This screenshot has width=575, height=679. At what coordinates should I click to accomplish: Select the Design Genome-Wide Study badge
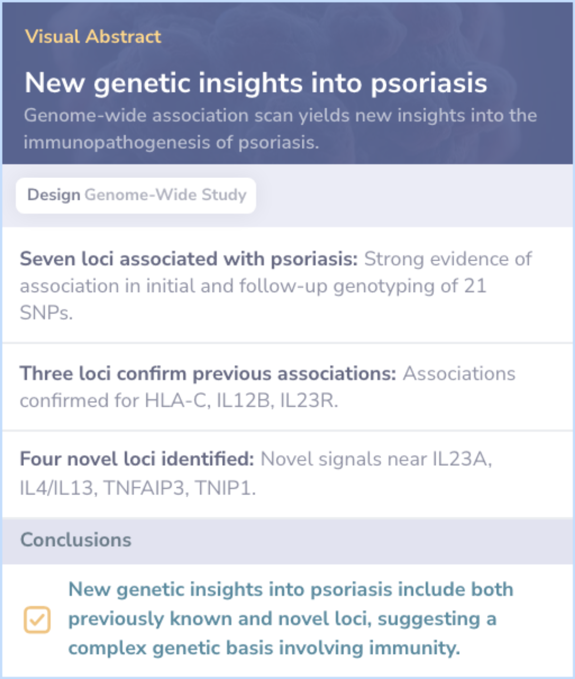click(136, 195)
